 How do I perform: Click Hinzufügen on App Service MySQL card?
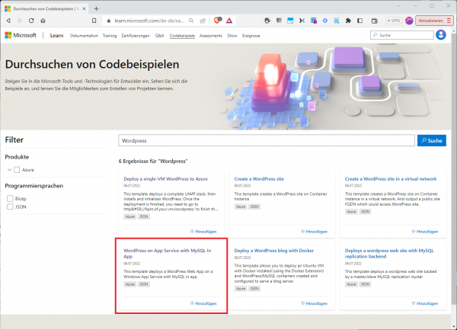tap(203, 303)
